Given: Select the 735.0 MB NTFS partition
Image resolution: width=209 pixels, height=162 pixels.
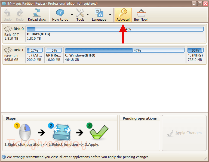Looking at the screenshot, I should [x=195, y=55].
